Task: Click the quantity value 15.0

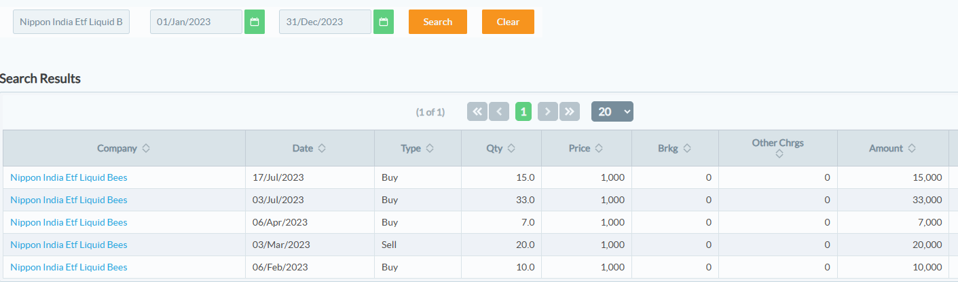Action: point(526,177)
